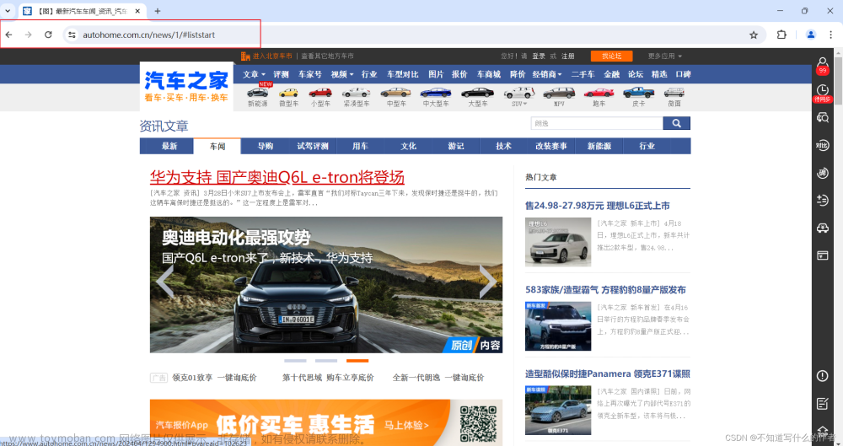This screenshot has width=843, height=446.
Task: Open sidebar add-list icon
Action: [x=823, y=200]
